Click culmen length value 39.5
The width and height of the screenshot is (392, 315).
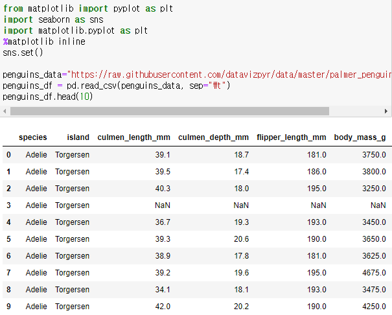(x=163, y=172)
